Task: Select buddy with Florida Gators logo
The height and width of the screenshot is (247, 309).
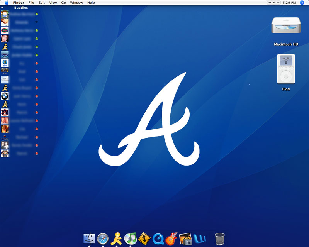Action: click(19, 30)
